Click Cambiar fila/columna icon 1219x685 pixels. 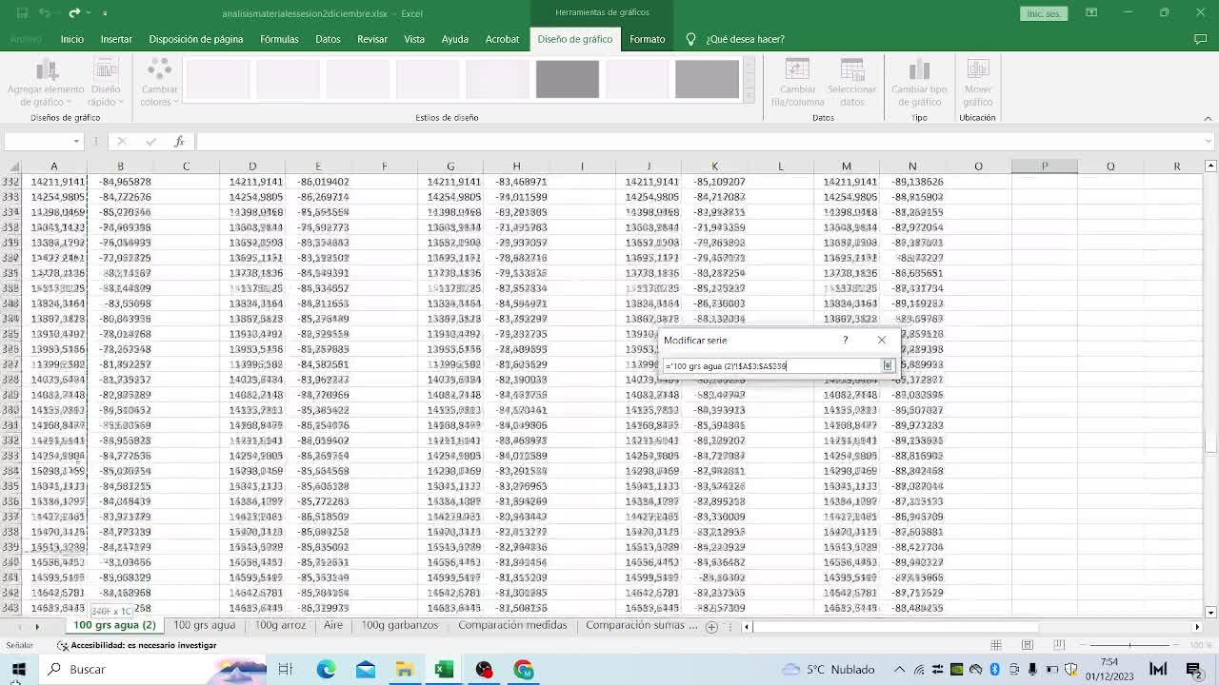(x=797, y=70)
